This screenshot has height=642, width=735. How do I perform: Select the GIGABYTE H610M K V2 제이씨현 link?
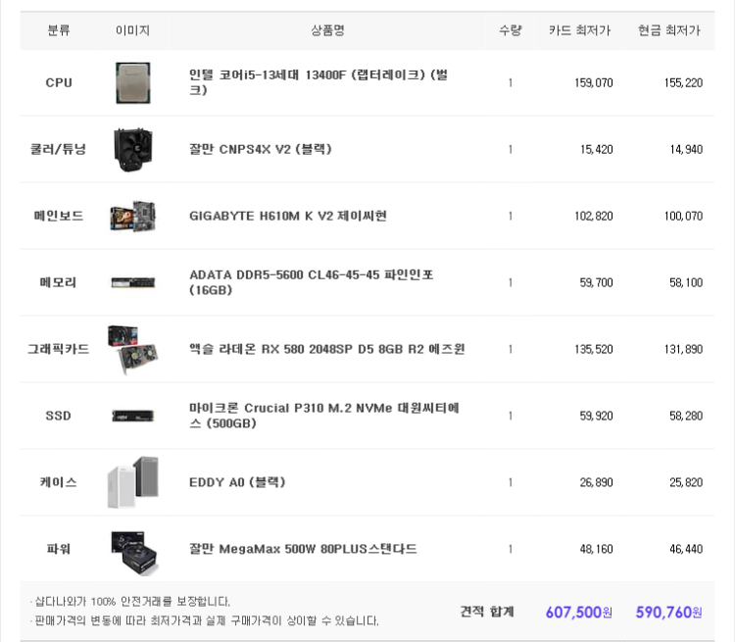[288, 216]
